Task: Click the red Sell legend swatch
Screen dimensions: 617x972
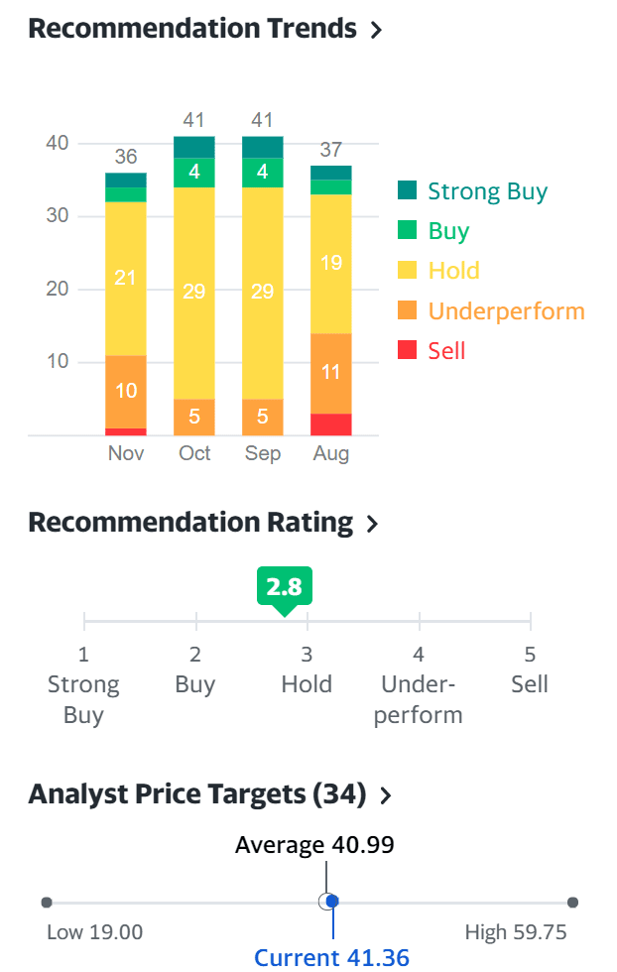Action: click(x=407, y=351)
